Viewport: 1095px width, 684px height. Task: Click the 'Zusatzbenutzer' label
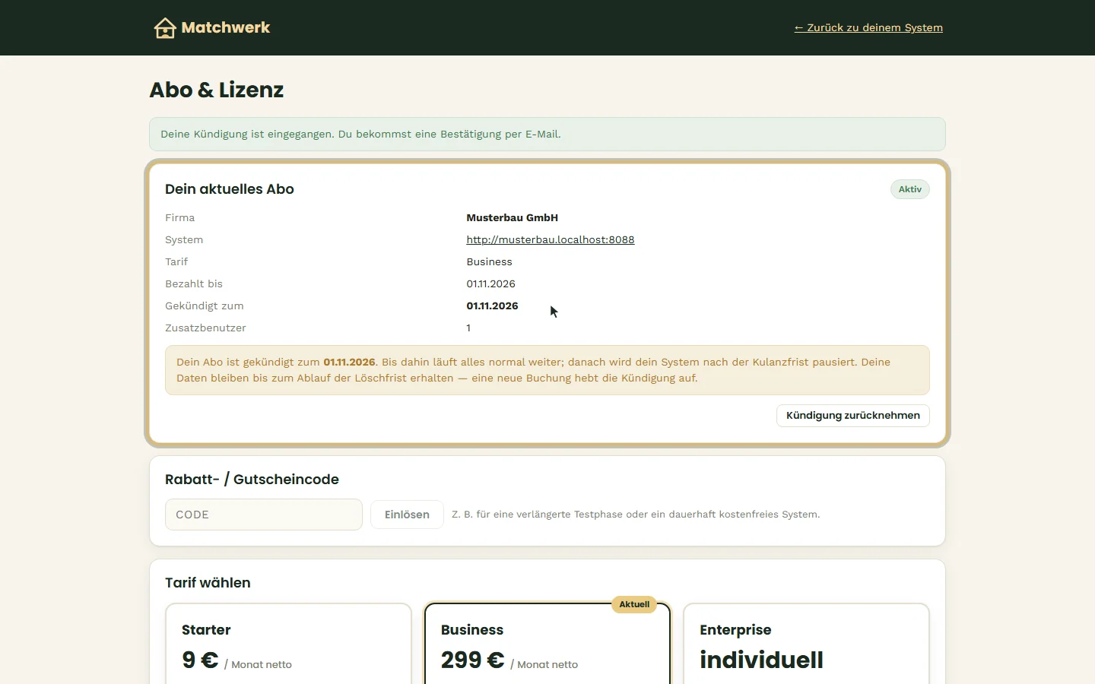click(205, 328)
